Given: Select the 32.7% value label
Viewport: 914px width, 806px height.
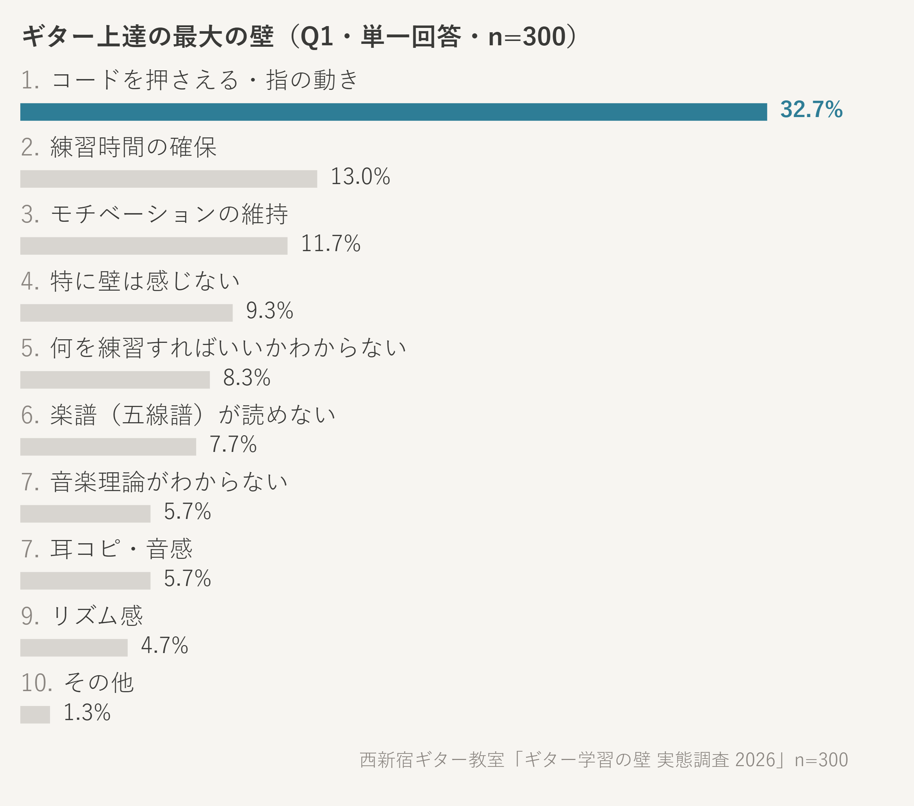Looking at the screenshot, I should tap(811, 109).
